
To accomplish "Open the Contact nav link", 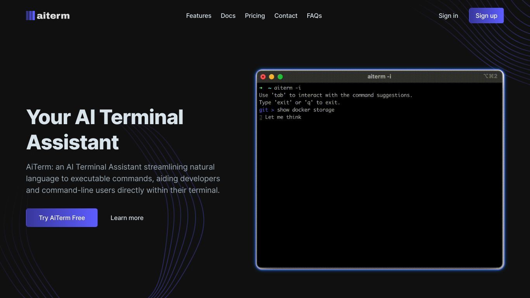I will [x=286, y=16].
